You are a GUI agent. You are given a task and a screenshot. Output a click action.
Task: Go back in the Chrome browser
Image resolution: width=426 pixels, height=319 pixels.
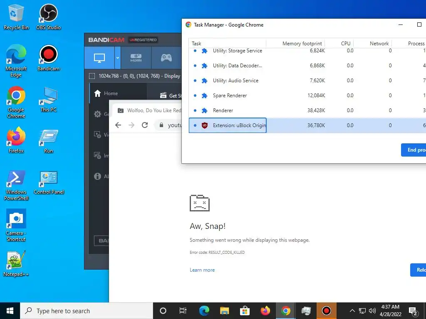(x=118, y=125)
